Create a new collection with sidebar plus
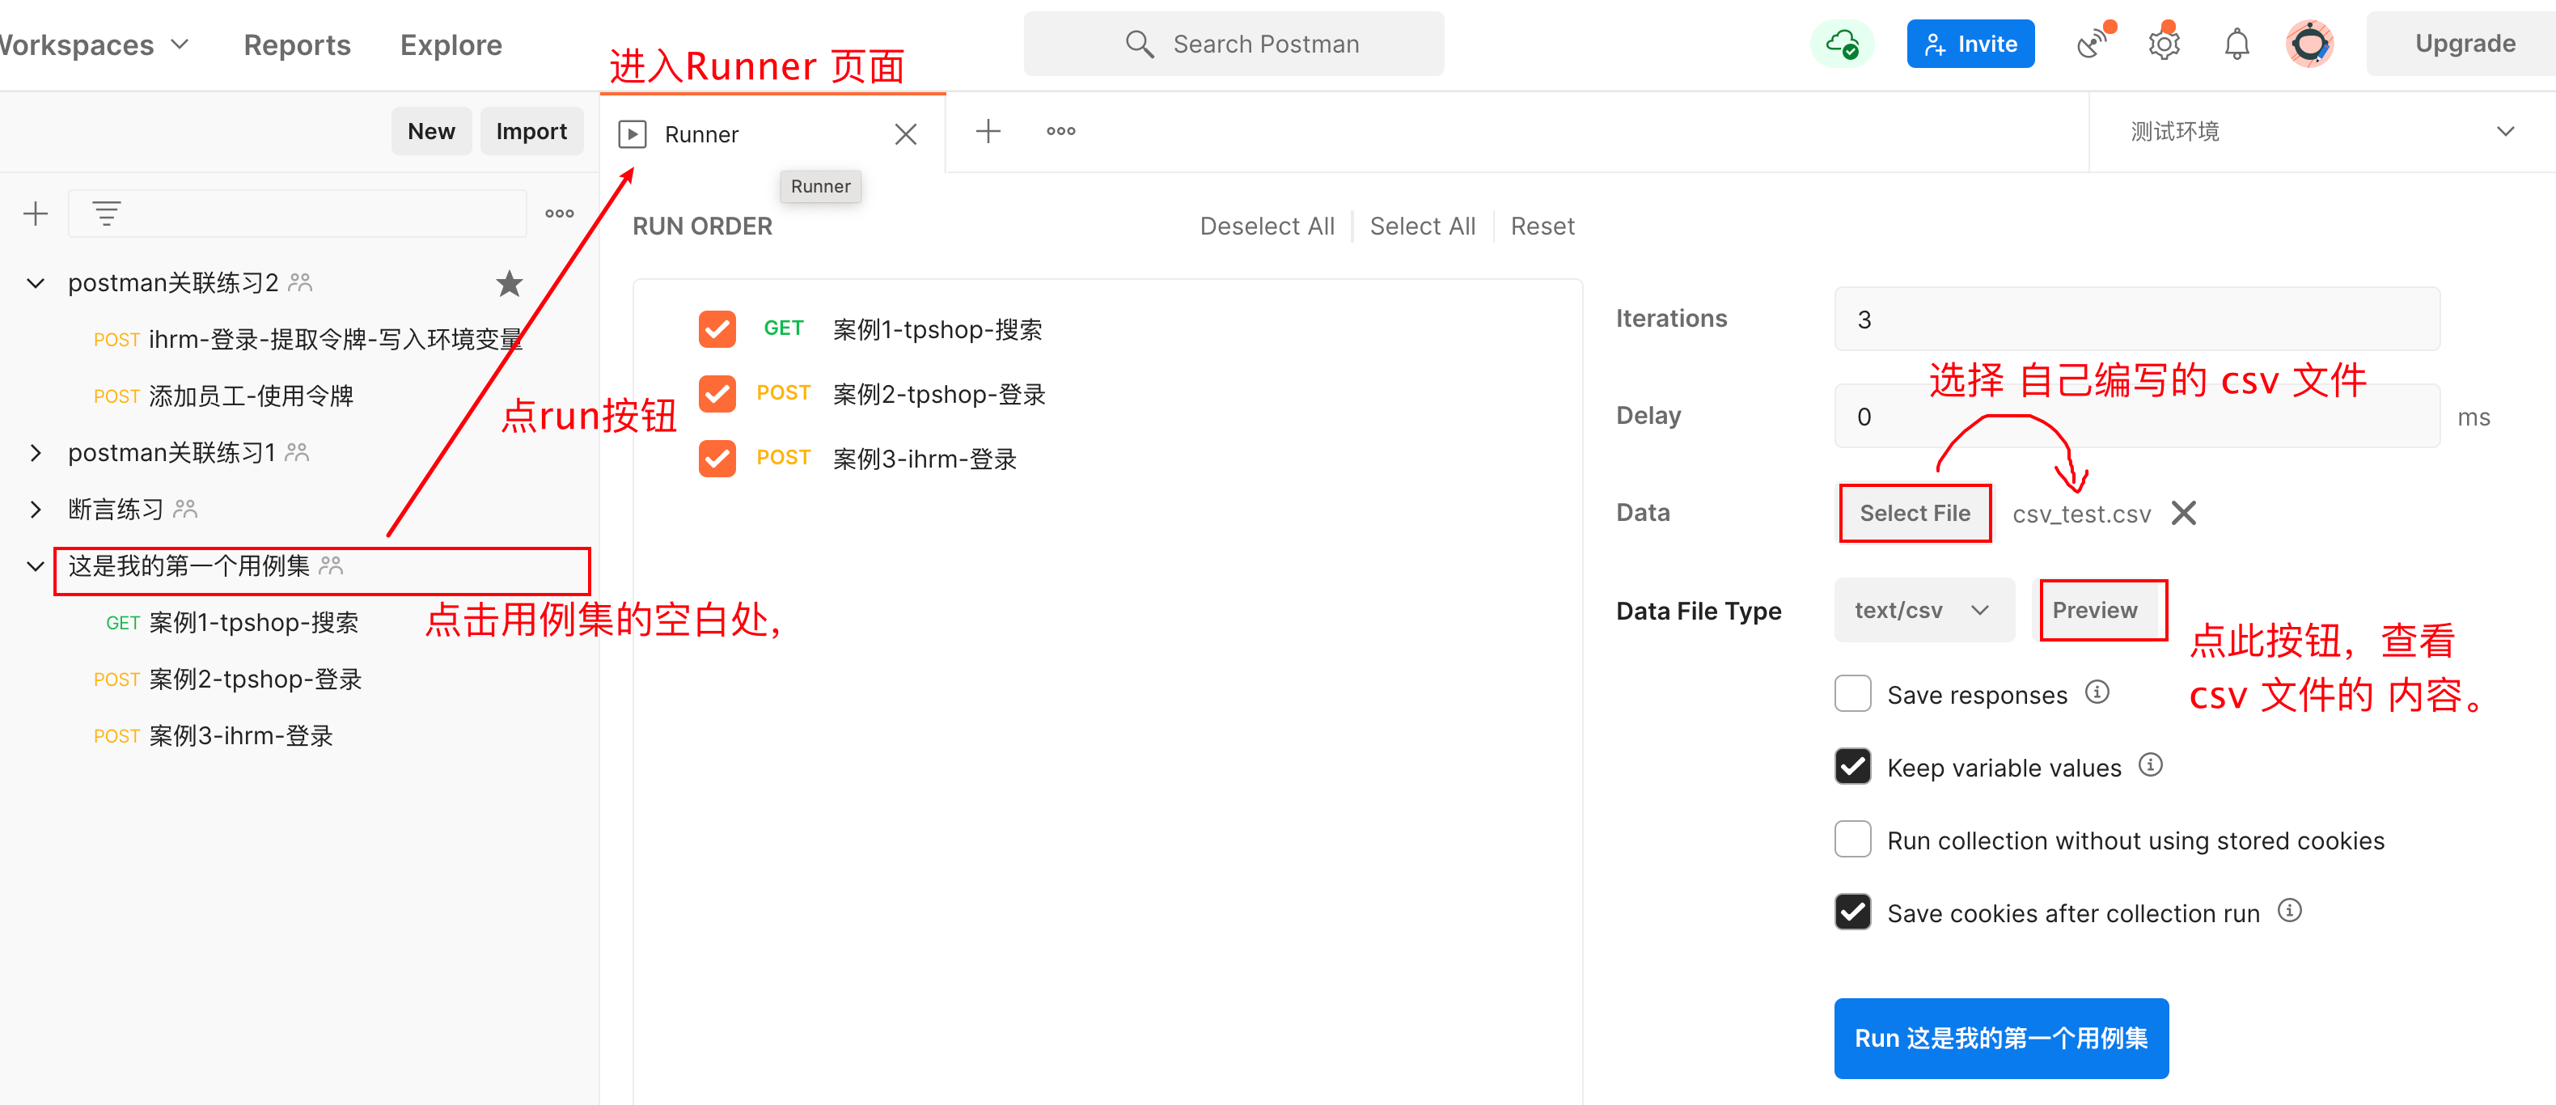 [x=36, y=214]
